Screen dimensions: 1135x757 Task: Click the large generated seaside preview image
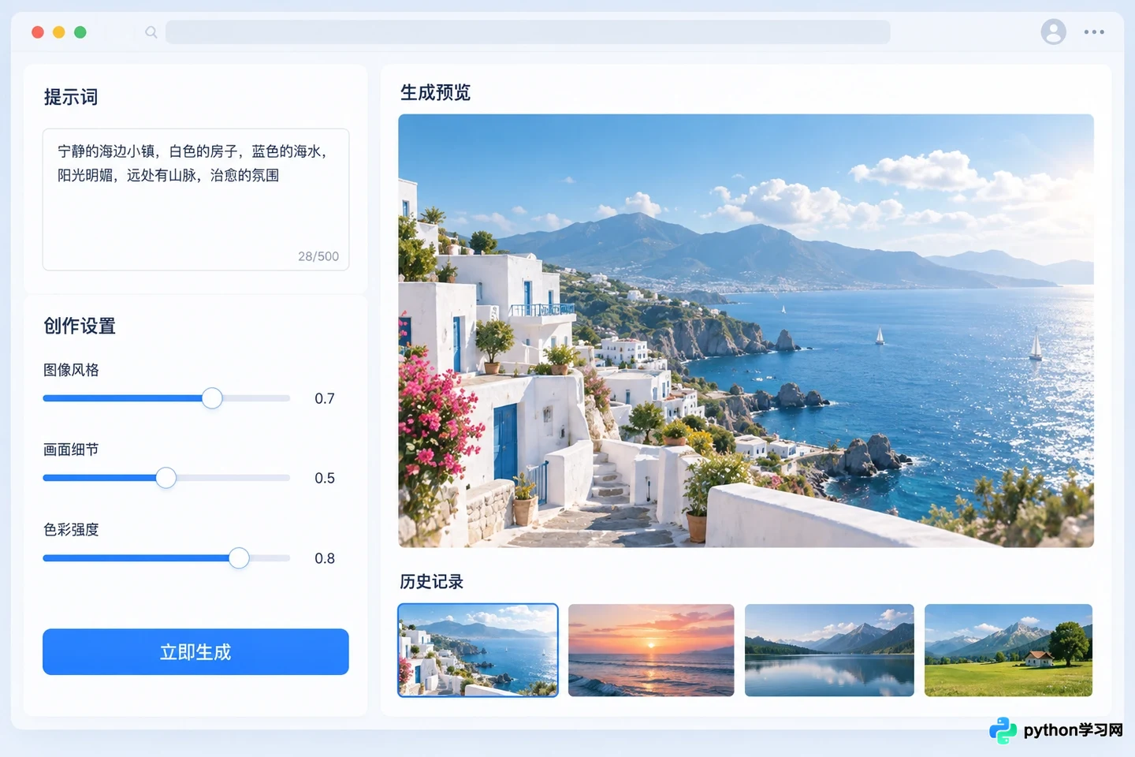coord(746,330)
